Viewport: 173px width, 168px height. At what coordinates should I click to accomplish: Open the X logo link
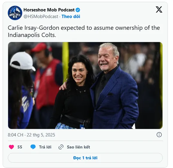159,9
